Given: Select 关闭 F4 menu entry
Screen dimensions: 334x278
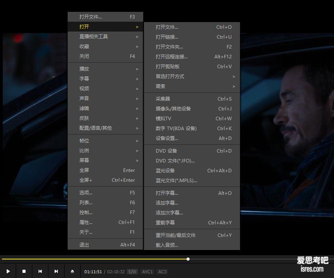Looking at the screenshot, I should tap(105, 56).
